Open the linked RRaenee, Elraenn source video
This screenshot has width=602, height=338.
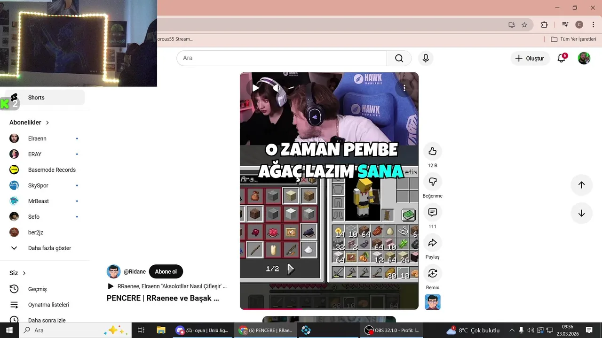pyautogui.click(x=167, y=286)
